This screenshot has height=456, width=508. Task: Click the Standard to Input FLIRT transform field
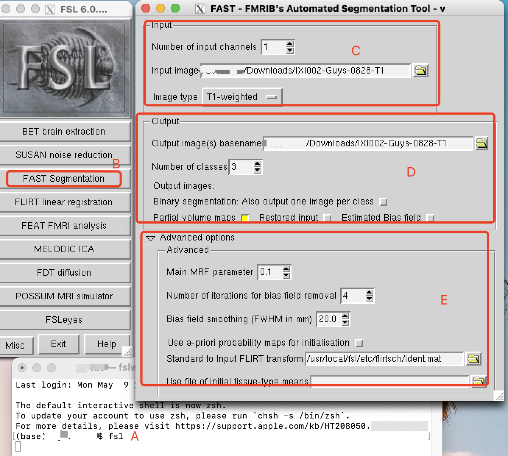pyautogui.click(x=384, y=359)
